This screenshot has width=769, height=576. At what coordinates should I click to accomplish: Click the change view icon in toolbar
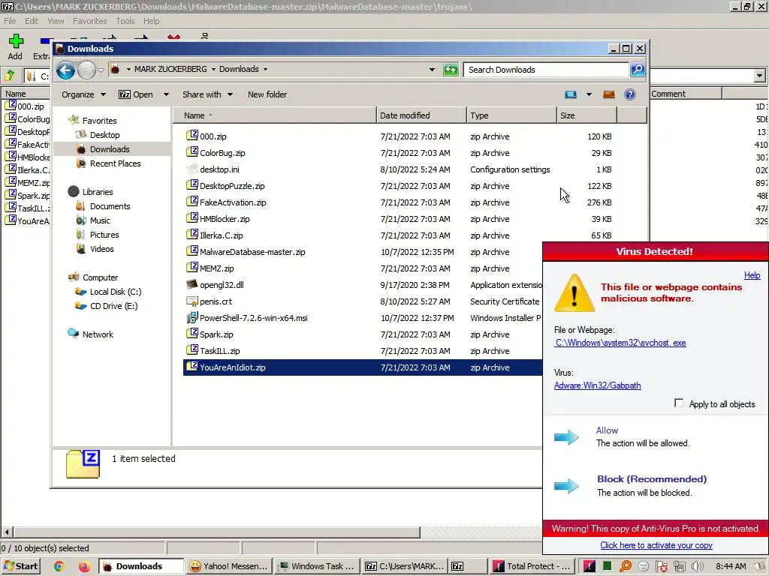(571, 94)
